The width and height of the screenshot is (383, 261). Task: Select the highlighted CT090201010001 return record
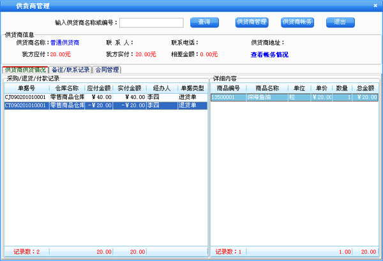tap(26, 105)
